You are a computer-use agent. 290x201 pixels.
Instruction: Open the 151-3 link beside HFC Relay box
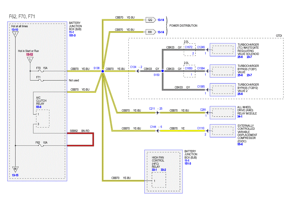click(188, 163)
